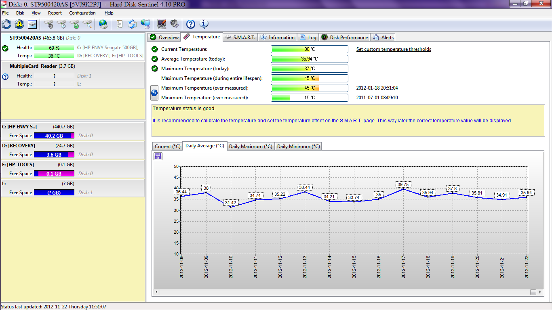Click the blue info bubble toolbar icon

(204, 24)
